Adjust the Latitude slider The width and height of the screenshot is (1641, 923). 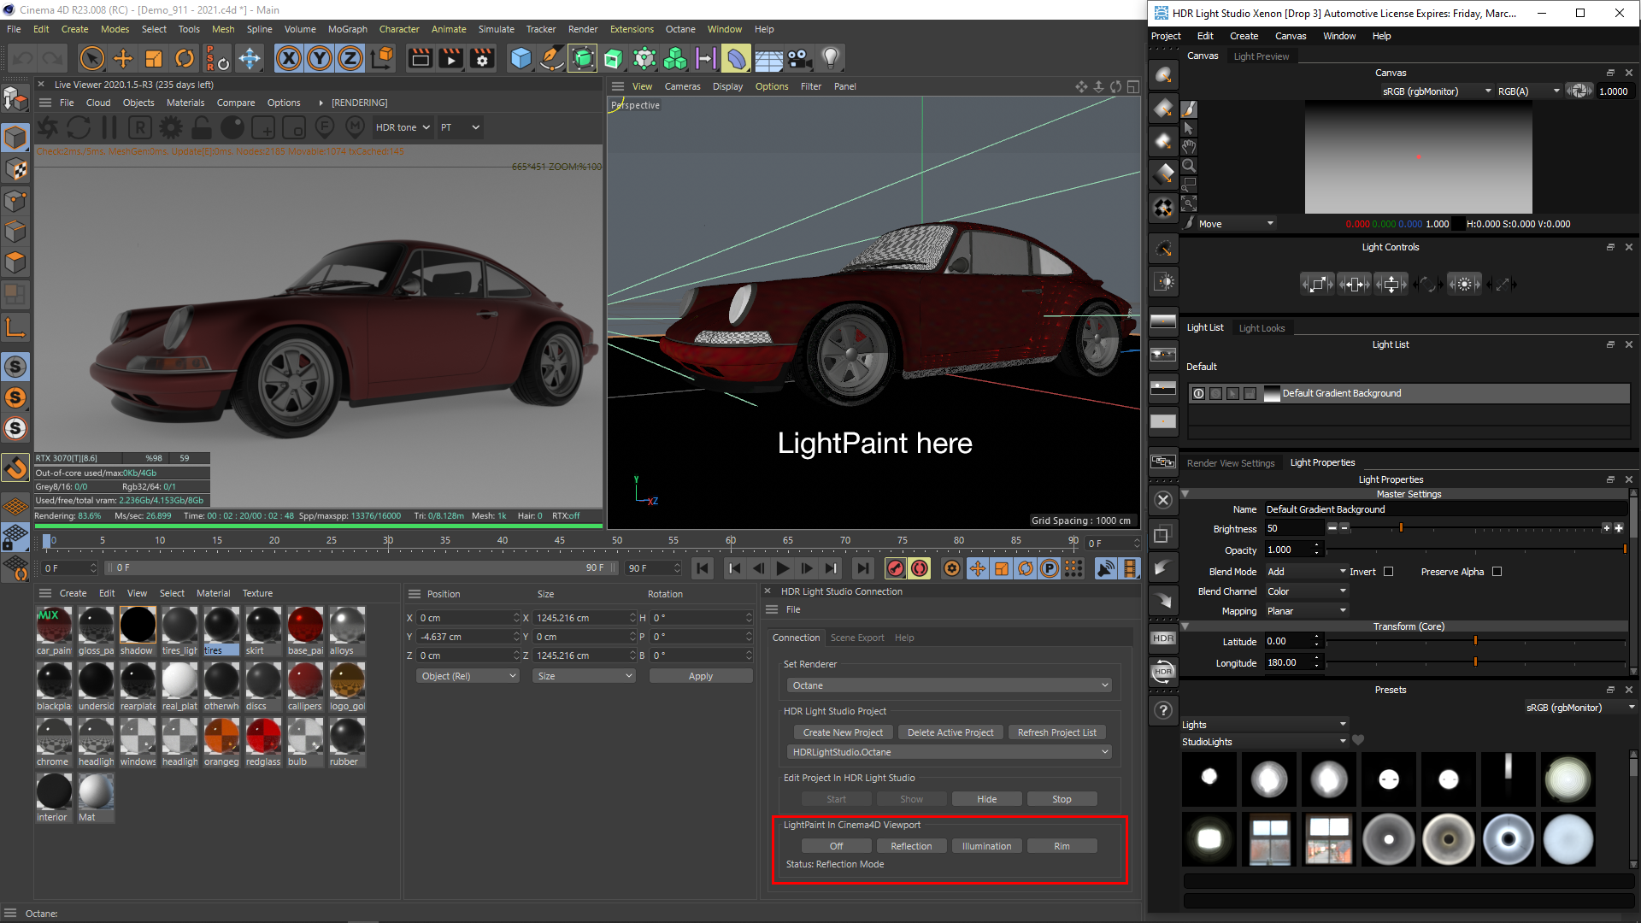(1476, 641)
